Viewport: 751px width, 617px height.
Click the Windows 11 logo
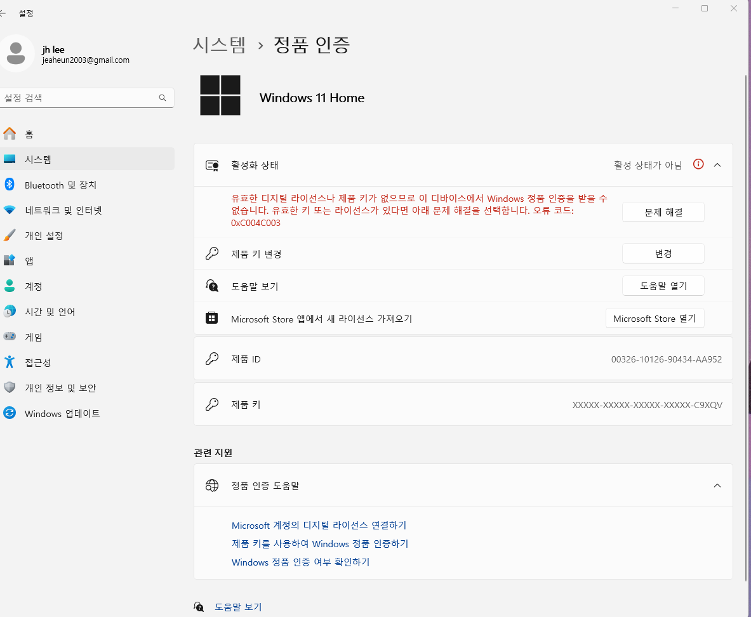[x=220, y=95]
